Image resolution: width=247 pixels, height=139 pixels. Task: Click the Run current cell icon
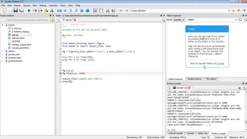pyautogui.click(x=34, y=10)
